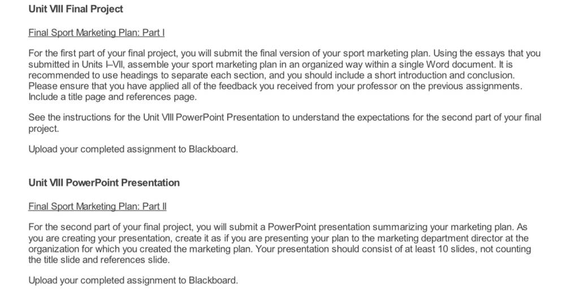
Task: Click the "Unit VIII Final Project" heading
Action: click(x=76, y=9)
